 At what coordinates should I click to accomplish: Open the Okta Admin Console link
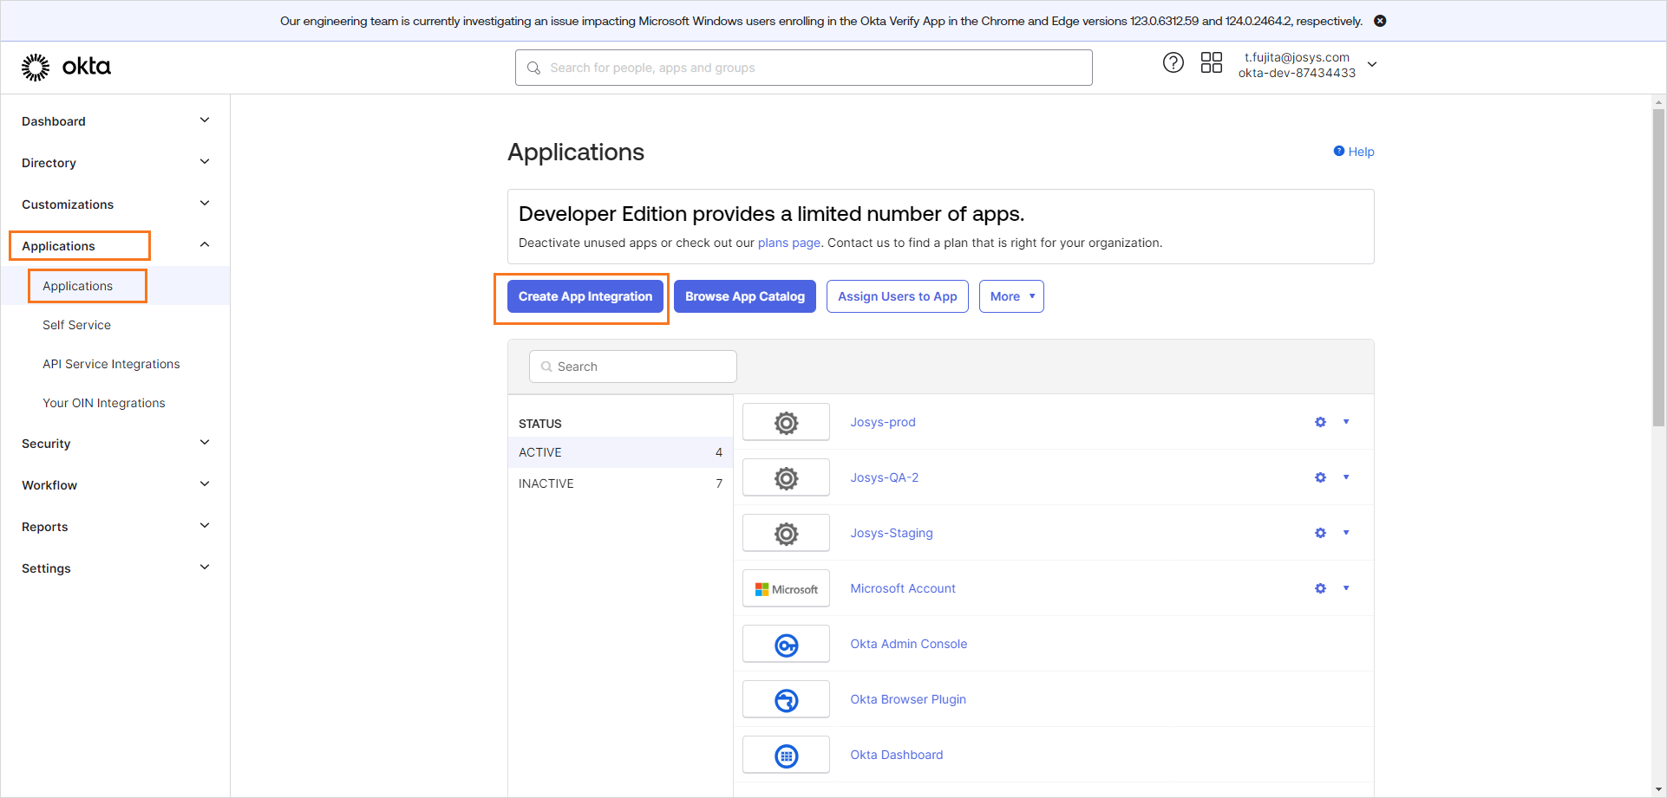coord(908,644)
